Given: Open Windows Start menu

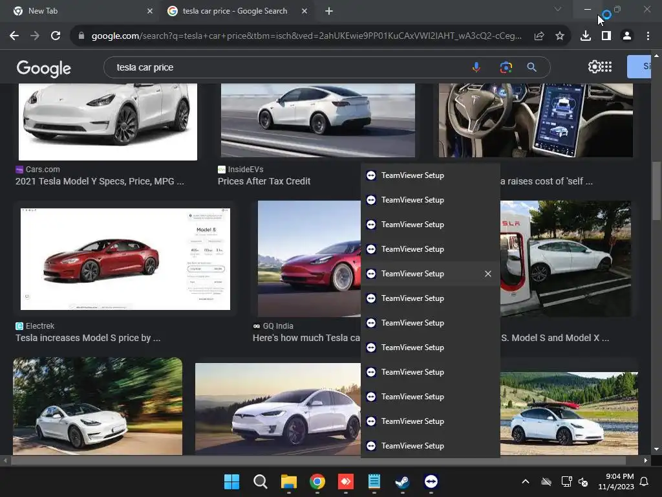Looking at the screenshot, I should (231, 481).
